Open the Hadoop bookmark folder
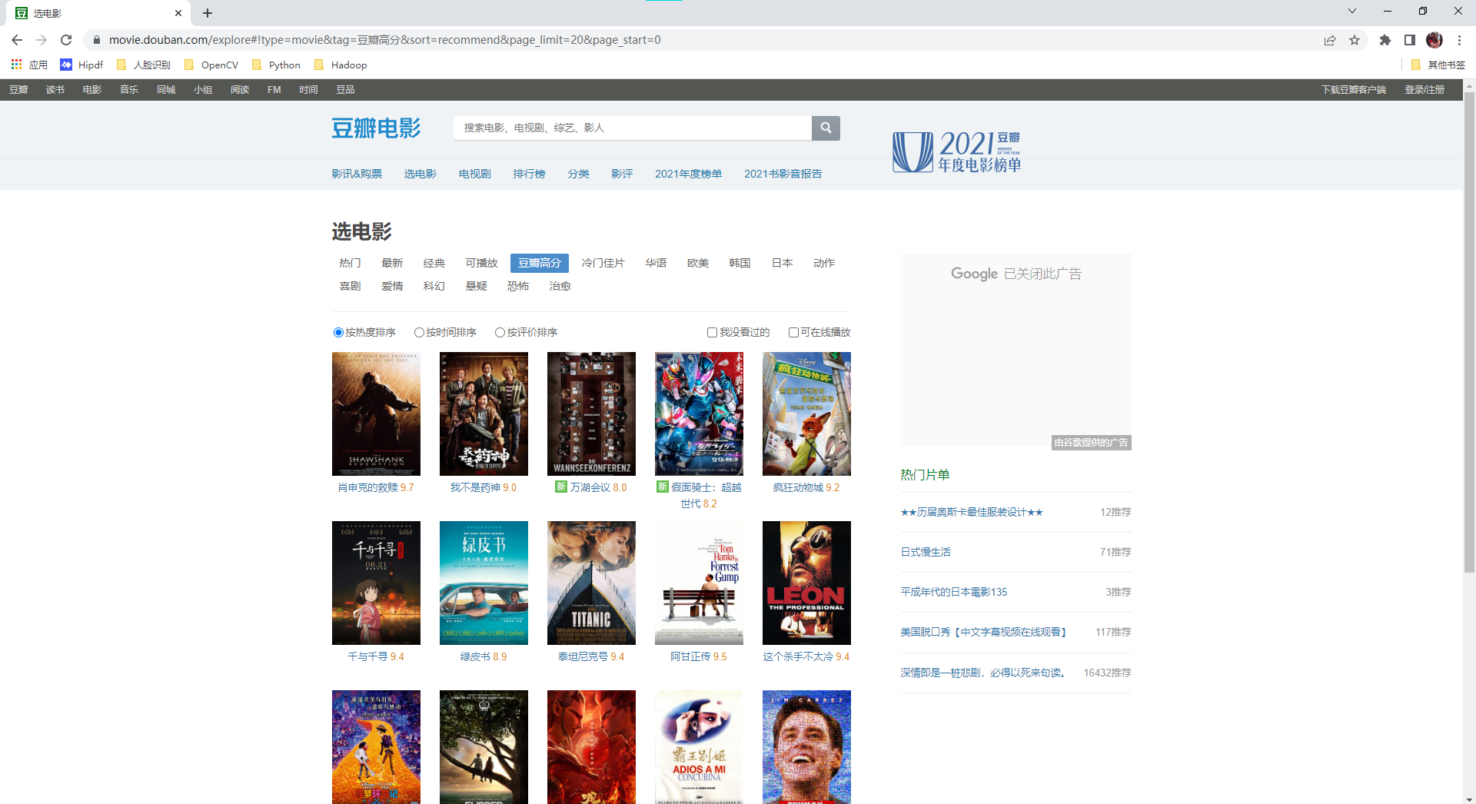Image resolution: width=1476 pixels, height=804 pixels. coord(341,65)
